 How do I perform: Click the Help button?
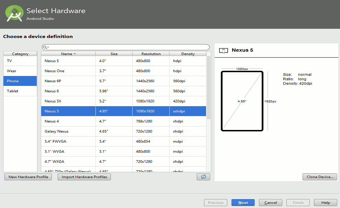[326, 202]
